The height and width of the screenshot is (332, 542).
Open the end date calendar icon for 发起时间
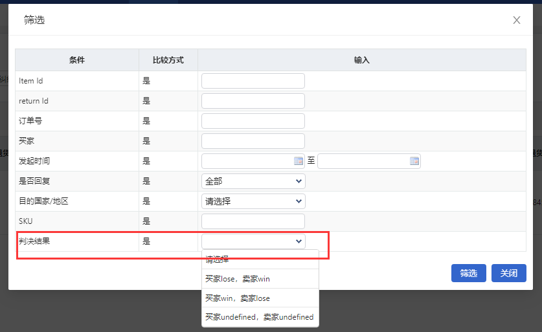(414, 161)
